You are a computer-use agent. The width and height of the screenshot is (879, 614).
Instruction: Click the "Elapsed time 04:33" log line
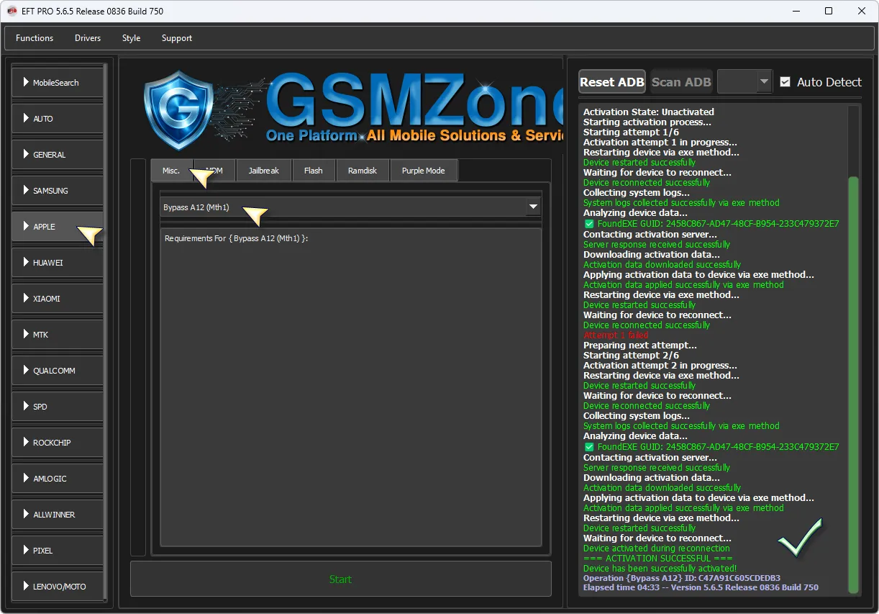(701, 587)
